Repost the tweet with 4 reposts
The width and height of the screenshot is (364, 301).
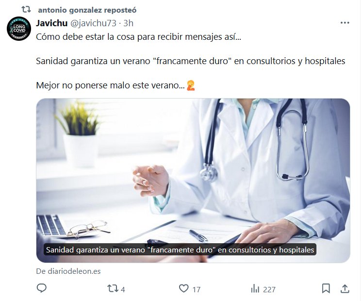point(113,289)
